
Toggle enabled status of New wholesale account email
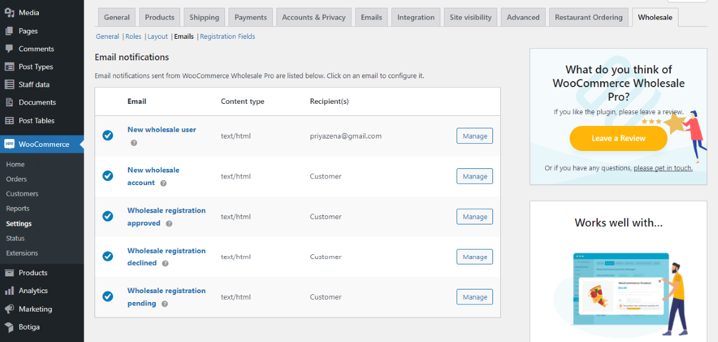click(x=108, y=175)
